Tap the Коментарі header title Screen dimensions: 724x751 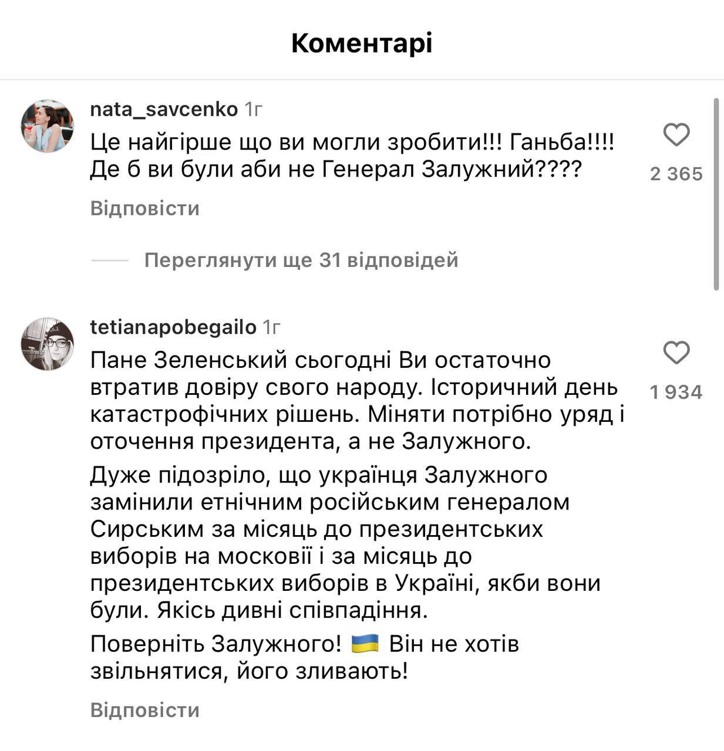click(x=362, y=43)
